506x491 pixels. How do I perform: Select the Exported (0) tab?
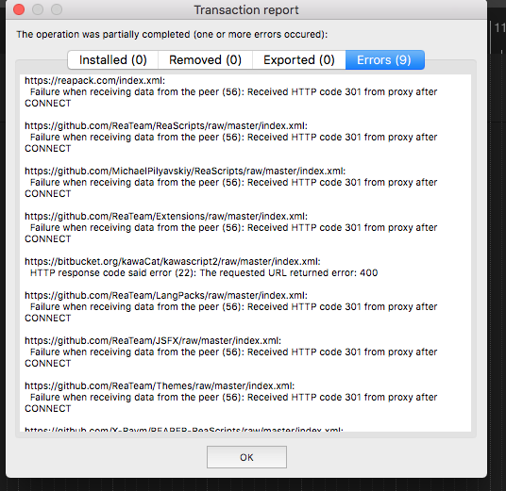coord(299,60)
